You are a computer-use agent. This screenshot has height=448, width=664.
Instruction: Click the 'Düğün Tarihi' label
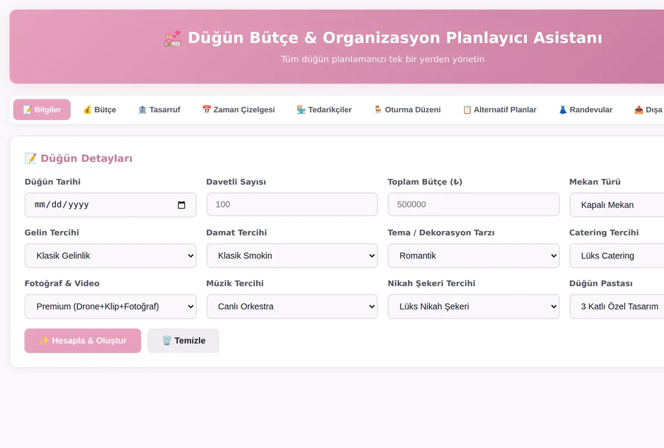53,182
